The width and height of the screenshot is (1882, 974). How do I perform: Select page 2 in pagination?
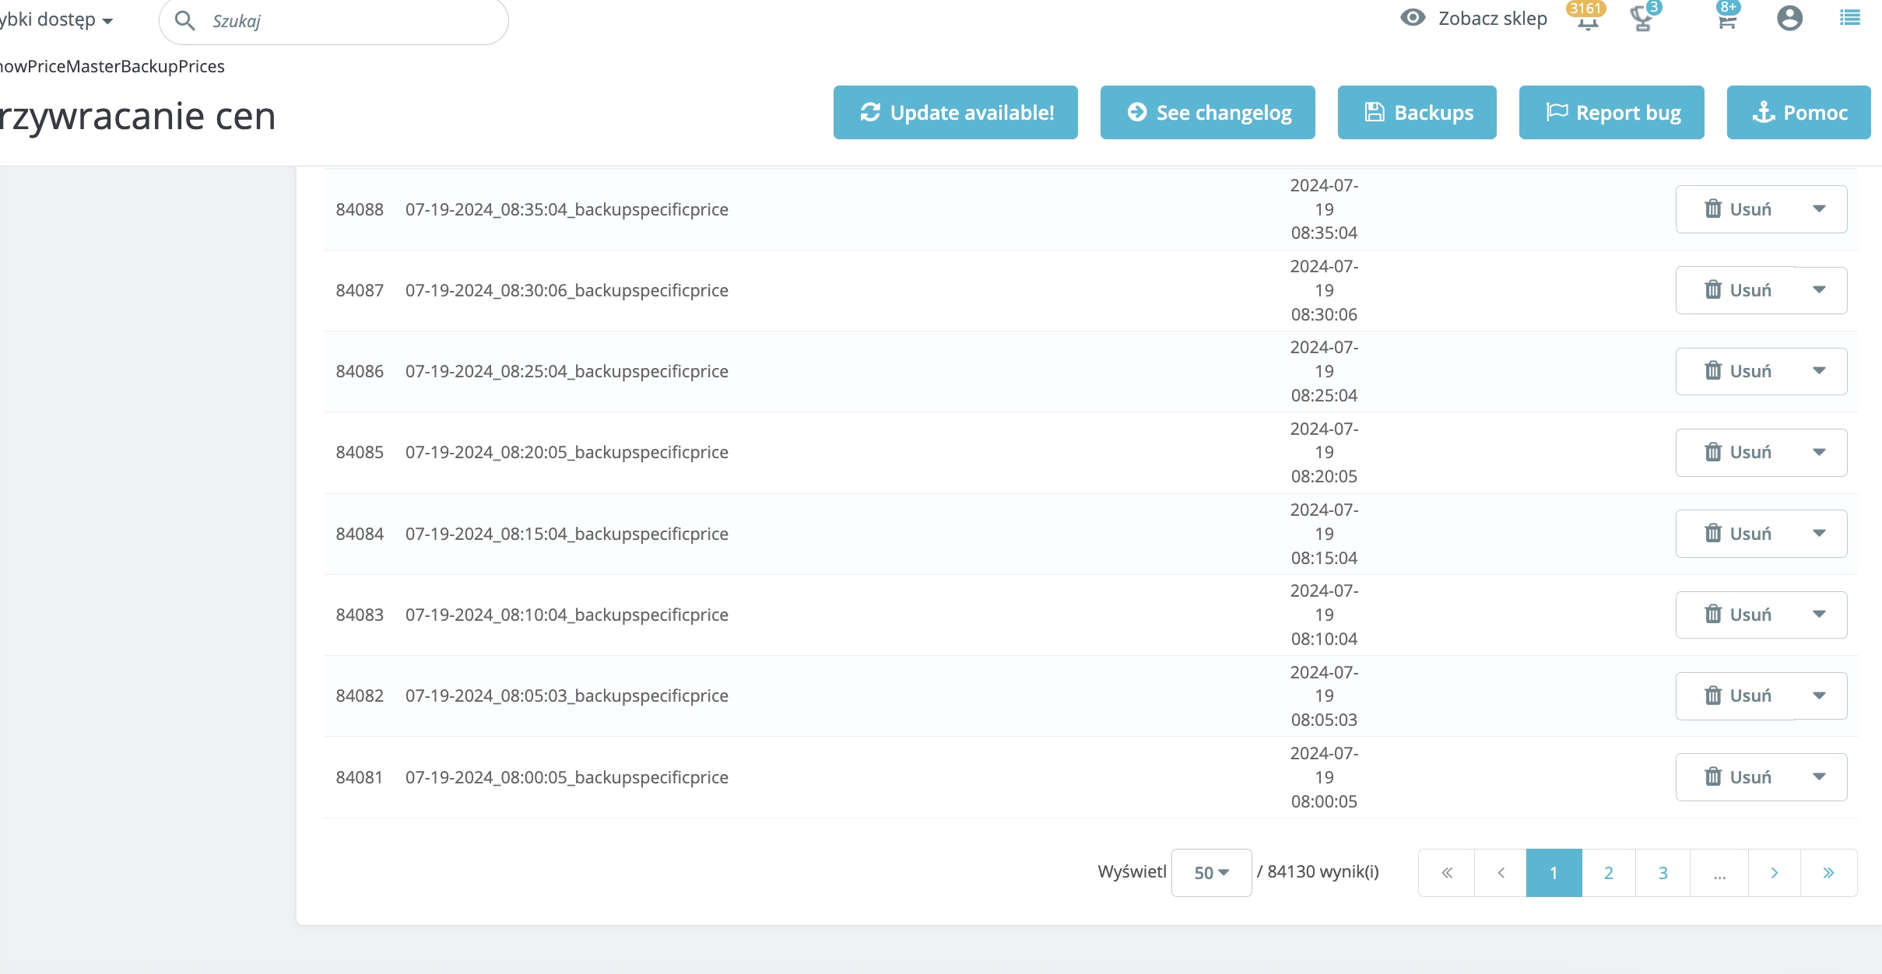pyautogui.click(x=1608, y=873)
